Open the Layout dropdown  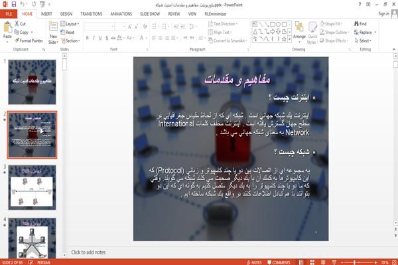point(70,24)
